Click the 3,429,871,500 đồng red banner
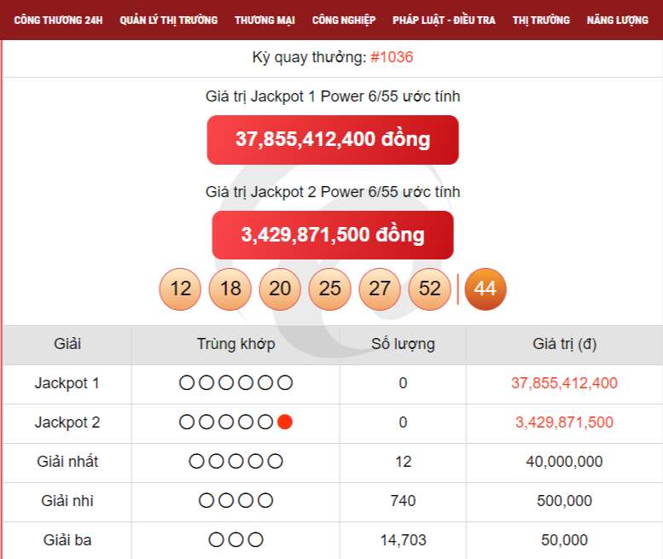 tap(333, 235)
